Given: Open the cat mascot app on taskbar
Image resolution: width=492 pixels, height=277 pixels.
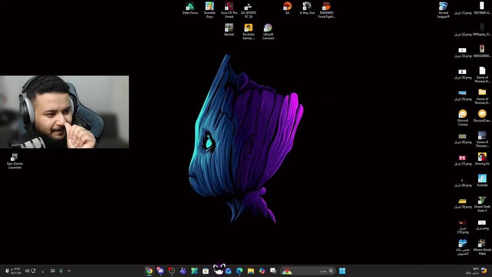Looking at the screenshot, I should [x=219, y=269].
